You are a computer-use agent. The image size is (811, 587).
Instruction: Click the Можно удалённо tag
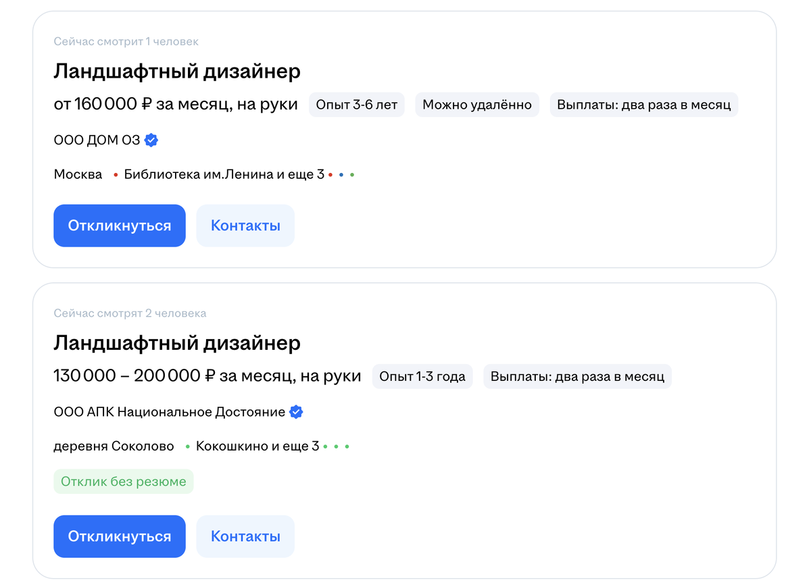477,105
